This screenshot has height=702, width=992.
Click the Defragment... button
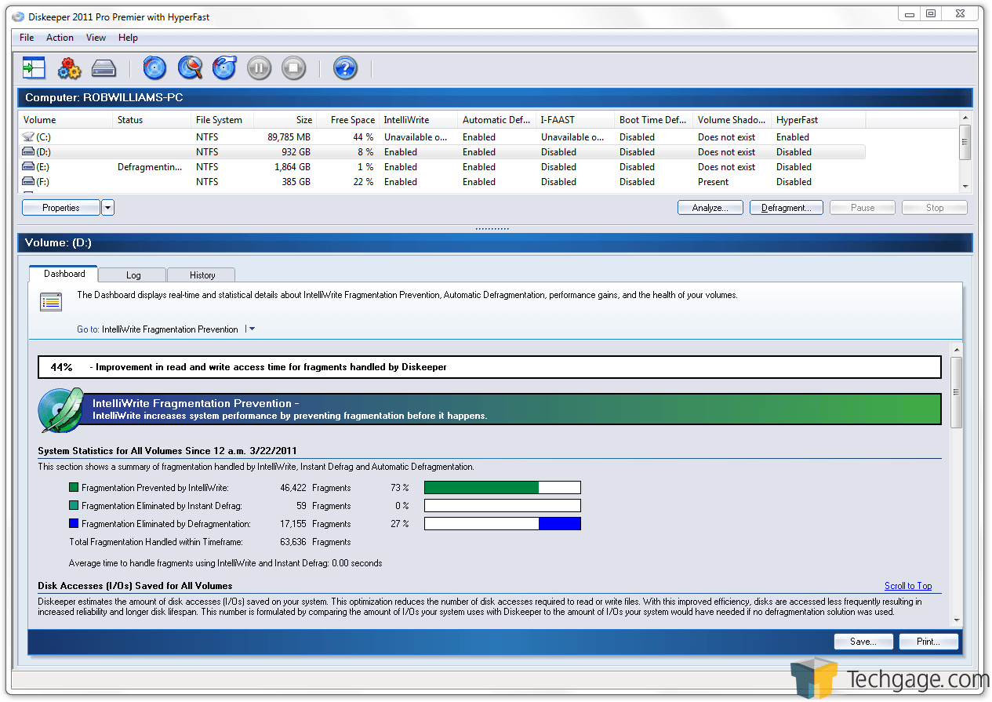tap(786, 208)
